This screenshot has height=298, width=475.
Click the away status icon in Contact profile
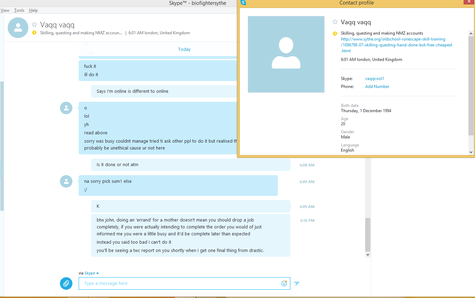coord(335,34)
